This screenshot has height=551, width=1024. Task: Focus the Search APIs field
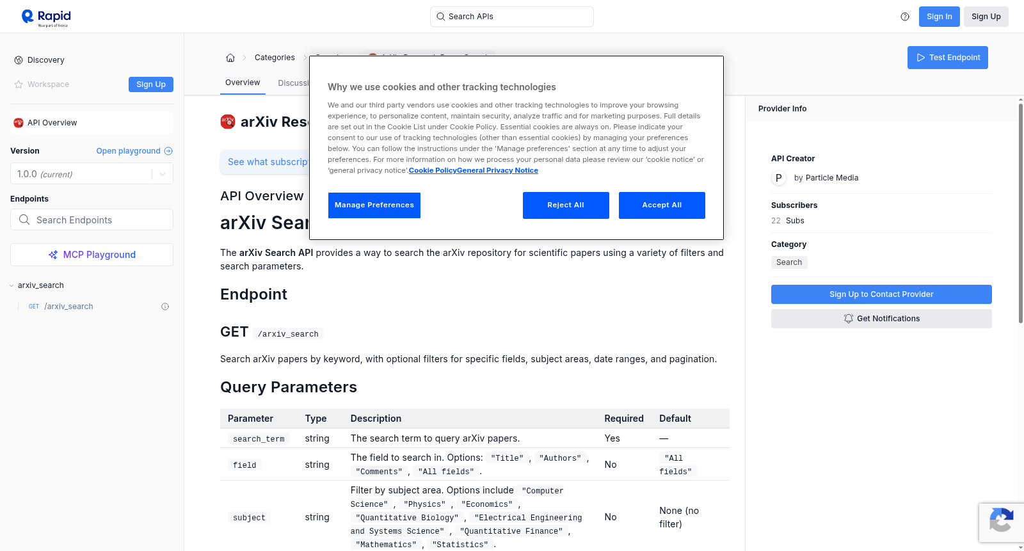coord(512,17)
